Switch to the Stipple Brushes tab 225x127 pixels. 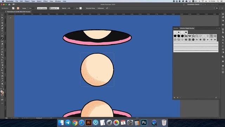187,28
